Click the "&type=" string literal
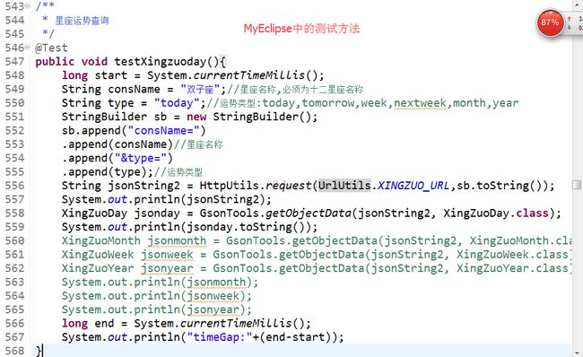 (x=141, y=158)
